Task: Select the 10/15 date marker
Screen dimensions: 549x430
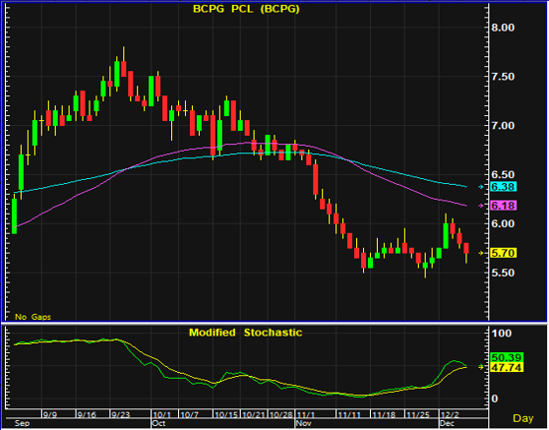Action: point(226,415)
